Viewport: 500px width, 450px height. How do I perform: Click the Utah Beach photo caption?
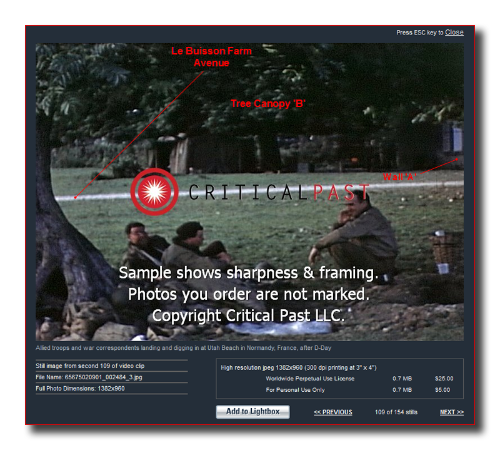[x=183, y=348]
